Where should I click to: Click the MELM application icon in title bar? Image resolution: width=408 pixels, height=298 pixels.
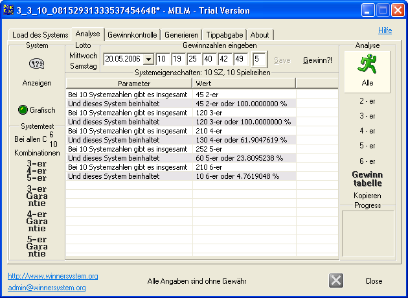click(x=8, y=10)
